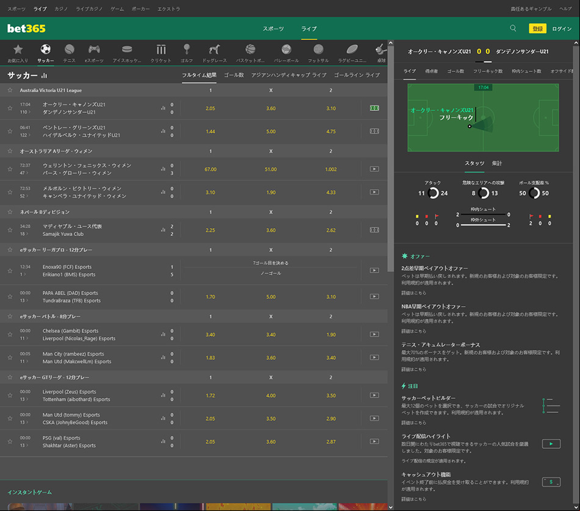This screenshot has width=580, height=511.
Task: Select the バレーボール volleyball icon
Action: tap(286, 49)
